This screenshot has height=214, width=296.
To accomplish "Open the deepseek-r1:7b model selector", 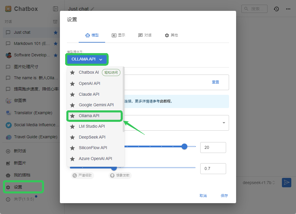I will 259,183.
